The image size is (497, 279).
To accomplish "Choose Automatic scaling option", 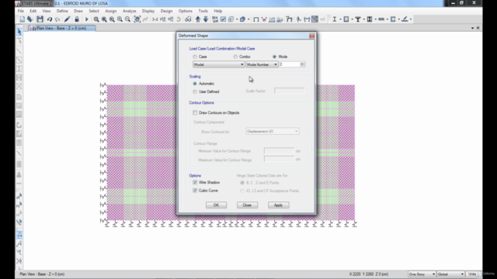I will click(195, 84).
